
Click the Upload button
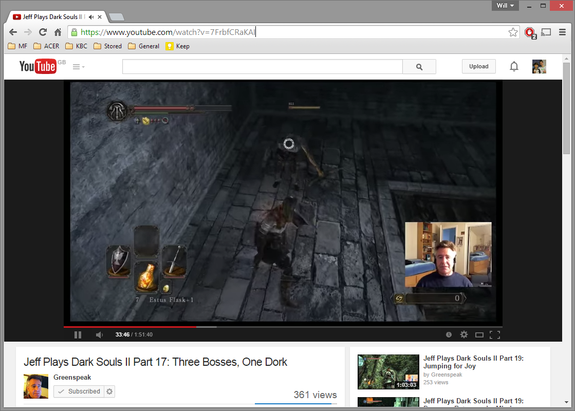click(478, 66)
